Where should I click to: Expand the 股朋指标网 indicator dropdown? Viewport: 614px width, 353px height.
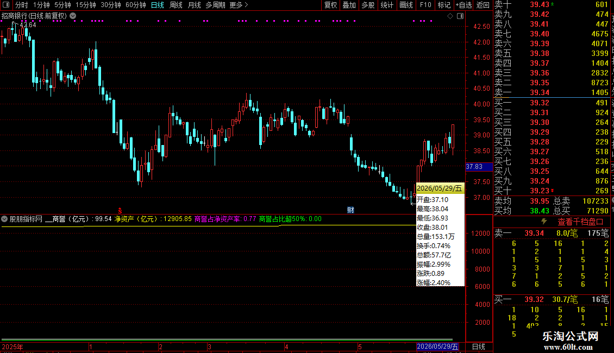coord(4,219)
